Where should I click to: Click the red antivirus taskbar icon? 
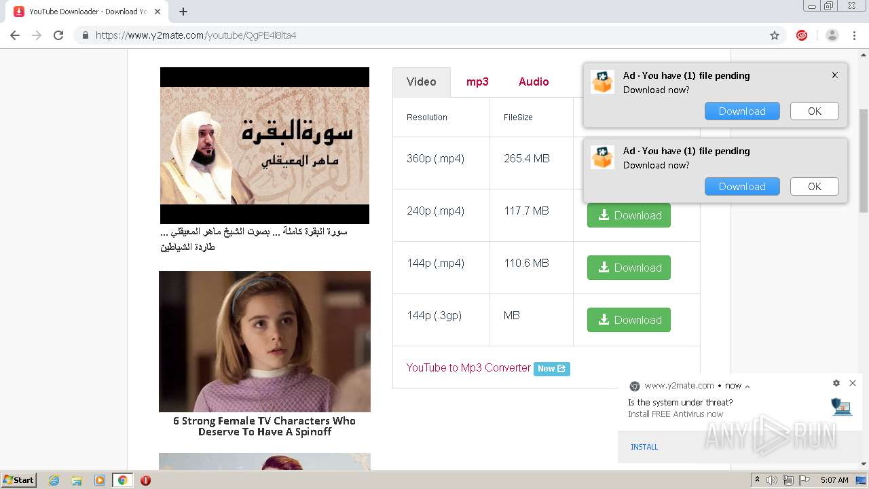click(x=145, y=480)
